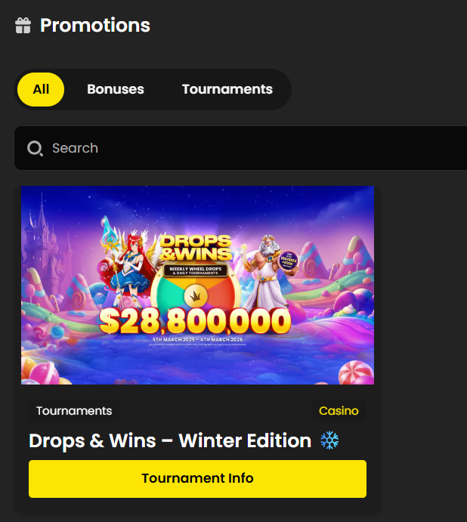Click the crown emblem at the wheel center
This screenshot has width=467, height=522.
196,295
